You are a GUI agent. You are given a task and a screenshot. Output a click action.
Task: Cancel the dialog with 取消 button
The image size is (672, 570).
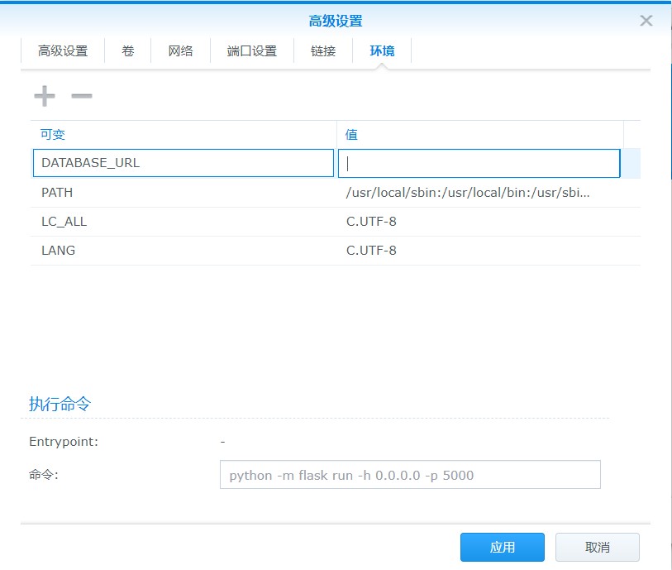[598, 547]
